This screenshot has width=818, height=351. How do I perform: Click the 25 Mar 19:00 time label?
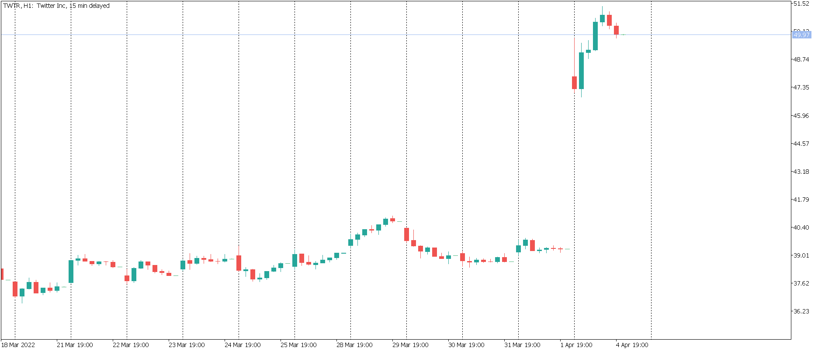pyautogui.click(x=298, y=345)
